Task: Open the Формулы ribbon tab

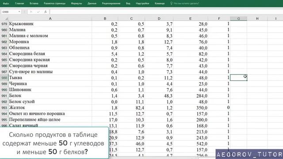Action: tap(76, 4)
